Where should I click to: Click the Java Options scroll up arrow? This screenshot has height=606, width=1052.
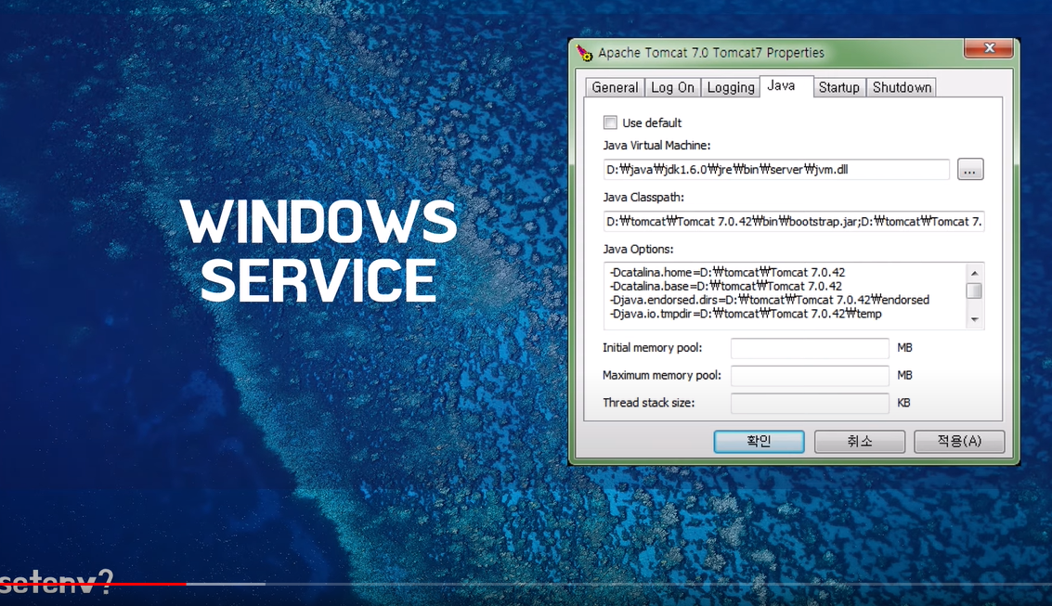pyautogui.click(x=975, y=272)
